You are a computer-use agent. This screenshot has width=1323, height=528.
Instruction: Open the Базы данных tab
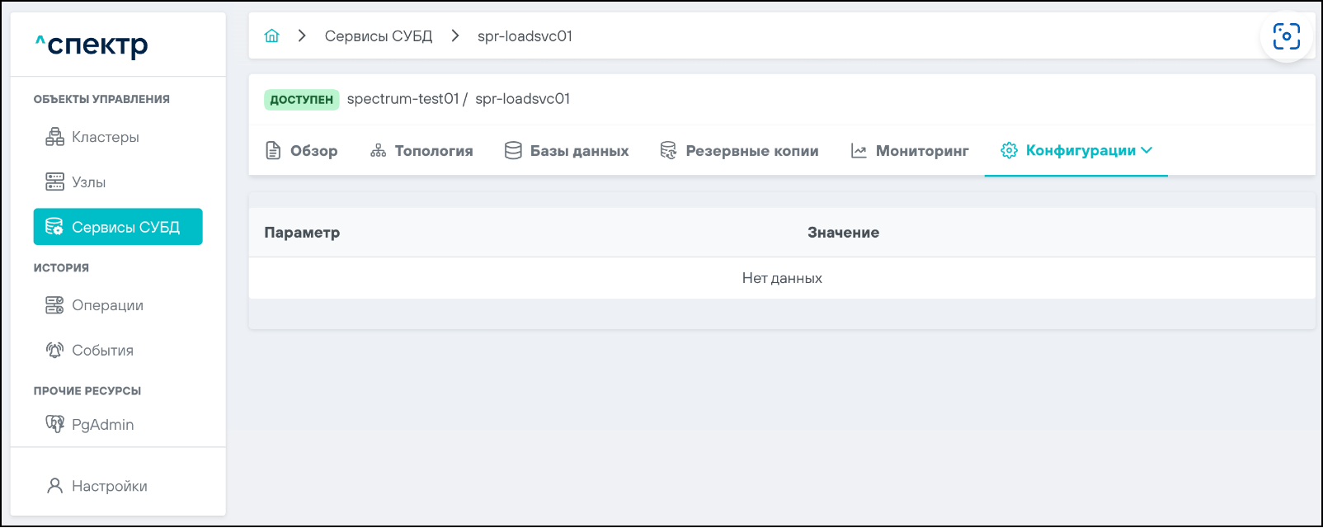pos(567,150)
